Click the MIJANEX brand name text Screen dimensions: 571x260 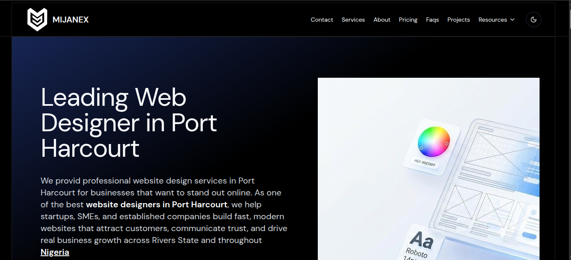click(71, 20)
